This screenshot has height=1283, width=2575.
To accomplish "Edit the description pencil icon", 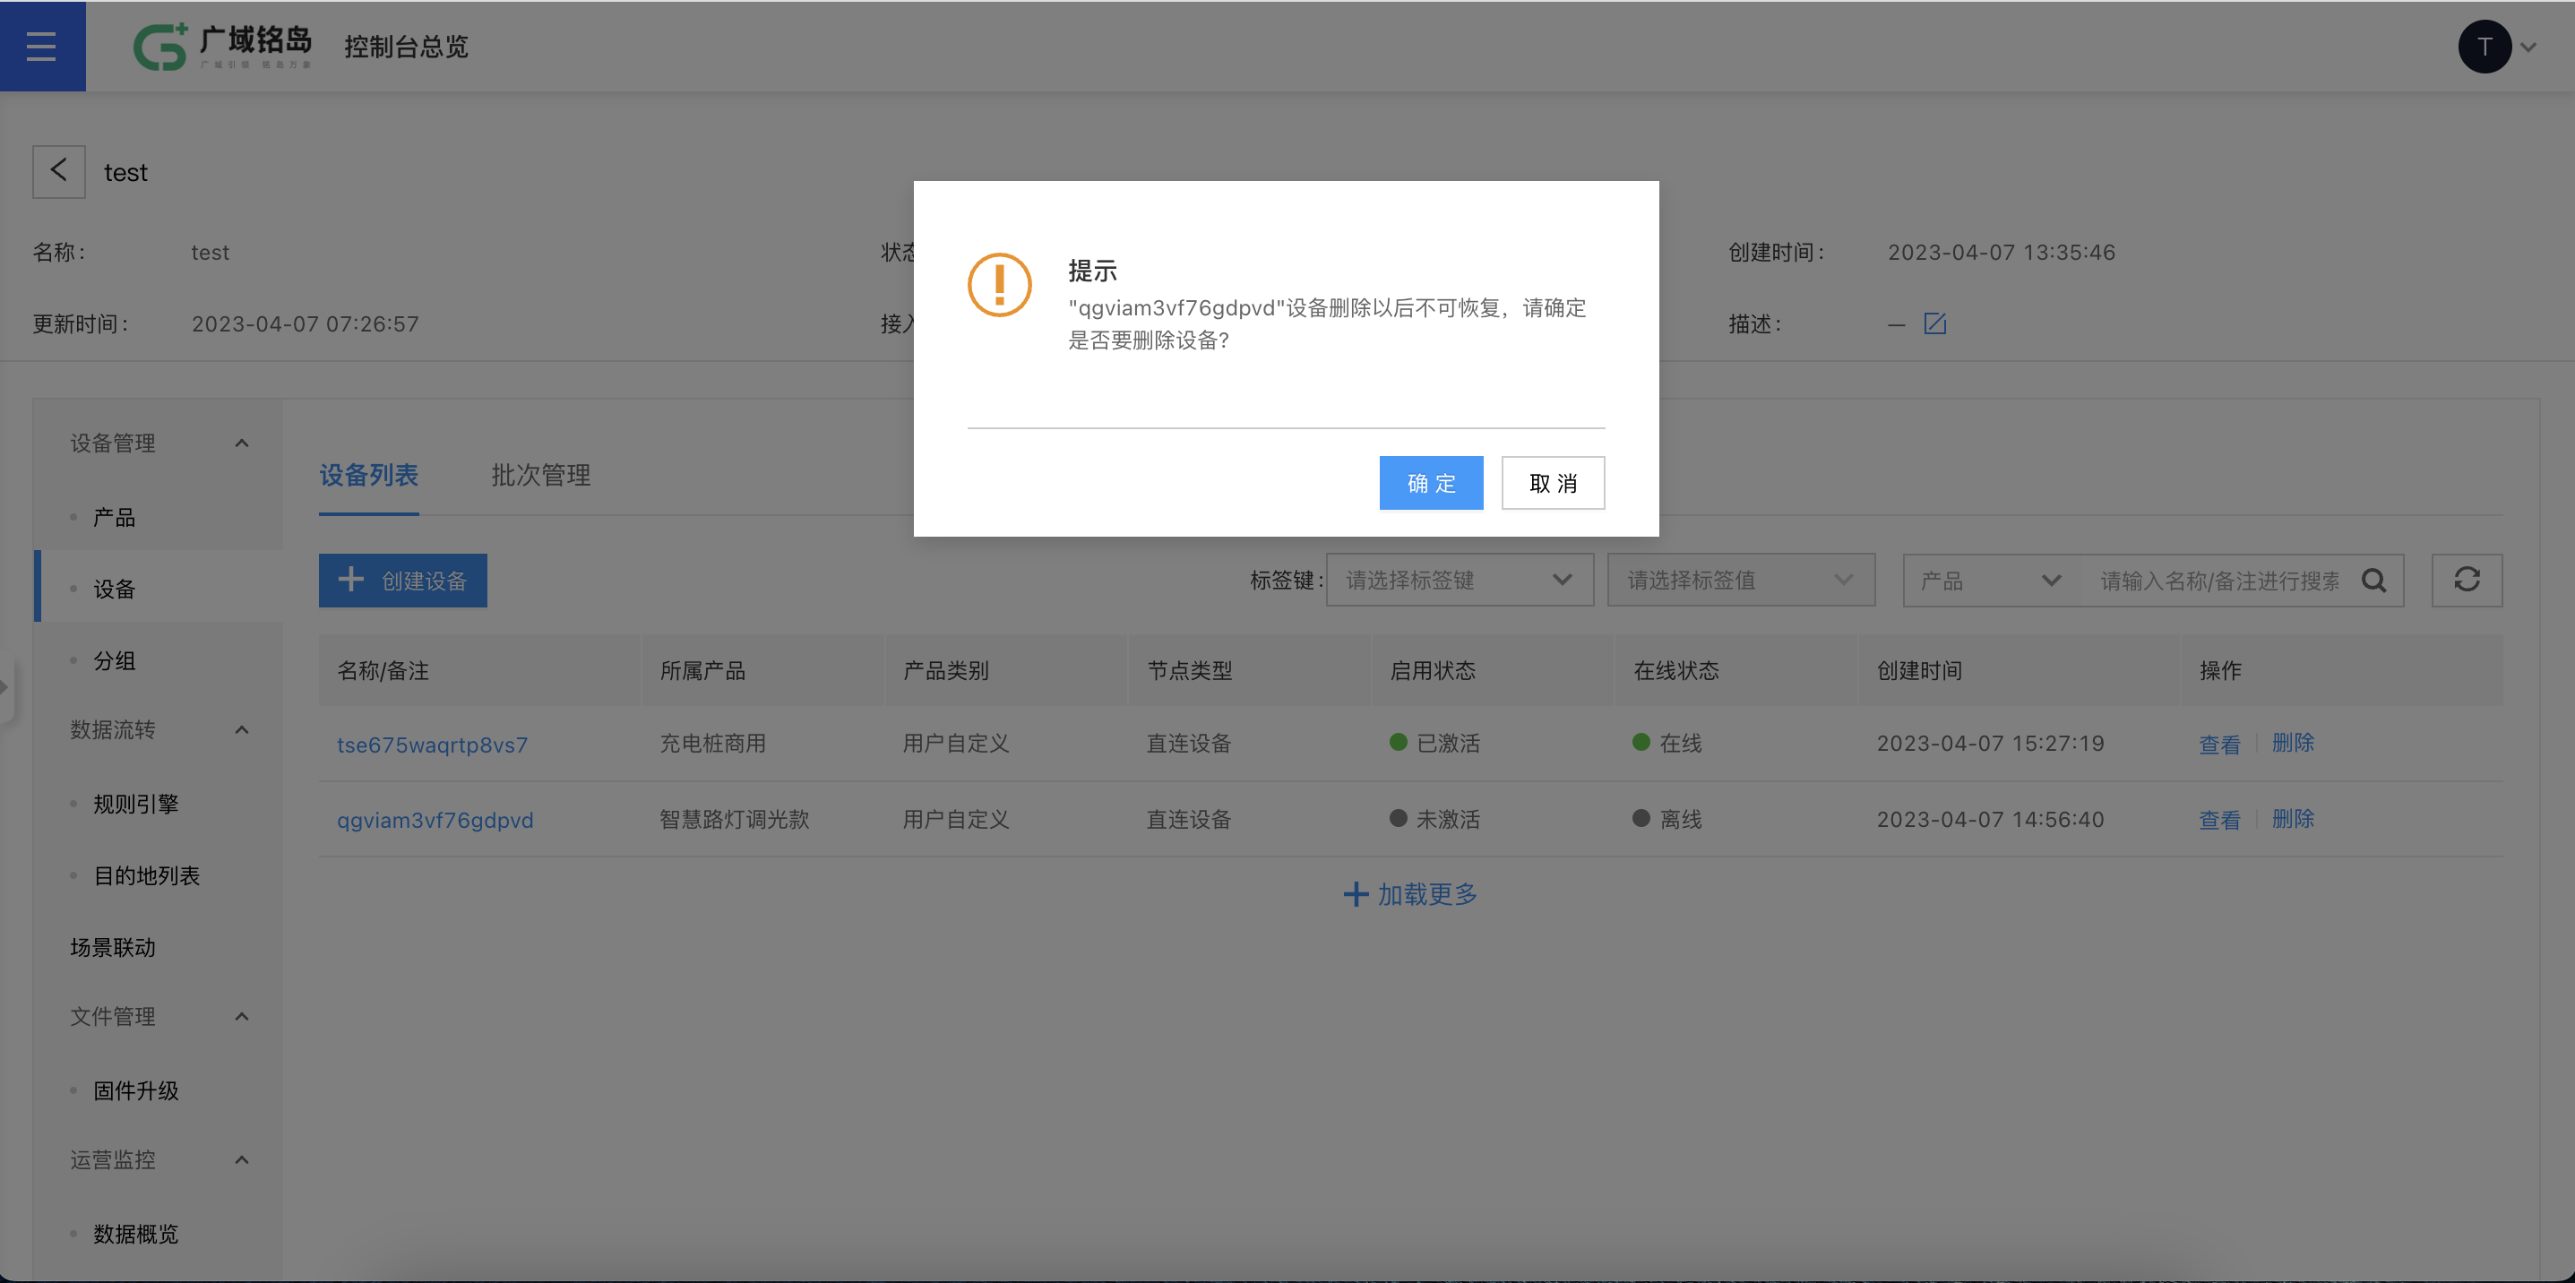I will coord(1934,323).
